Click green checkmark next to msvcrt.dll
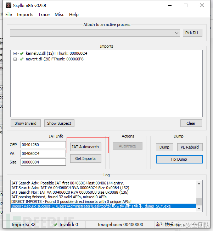Screen dimensions: 213x231 coord(22,59)
